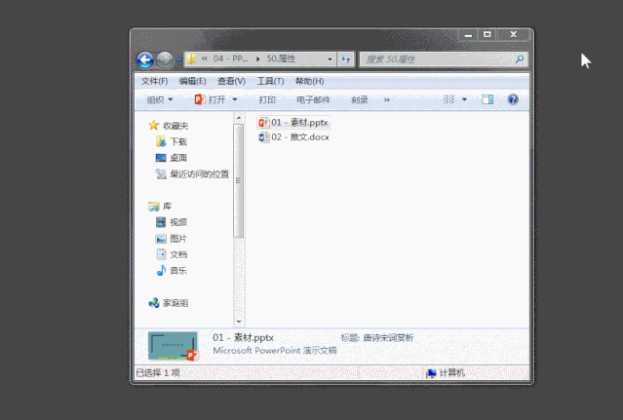Click the magnifier search icon
Screen dimensions: 623x420
(x=520, y=59)
